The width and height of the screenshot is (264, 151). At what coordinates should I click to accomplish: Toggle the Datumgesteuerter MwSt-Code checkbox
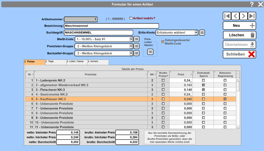click(x=163, y=42)
